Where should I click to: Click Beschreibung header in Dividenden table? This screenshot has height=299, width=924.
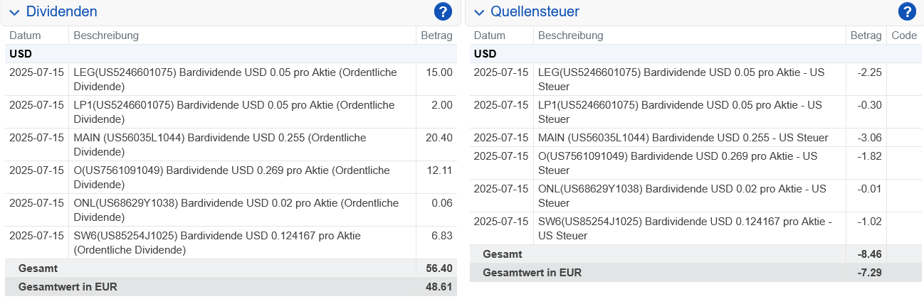tap(106, 36)
